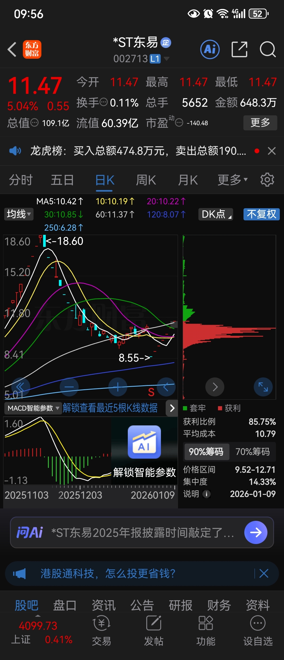The width and height of the screenshot is (284, 660).
Task: Tap the red S sell marker on chart
Action: tap(151, 392)
